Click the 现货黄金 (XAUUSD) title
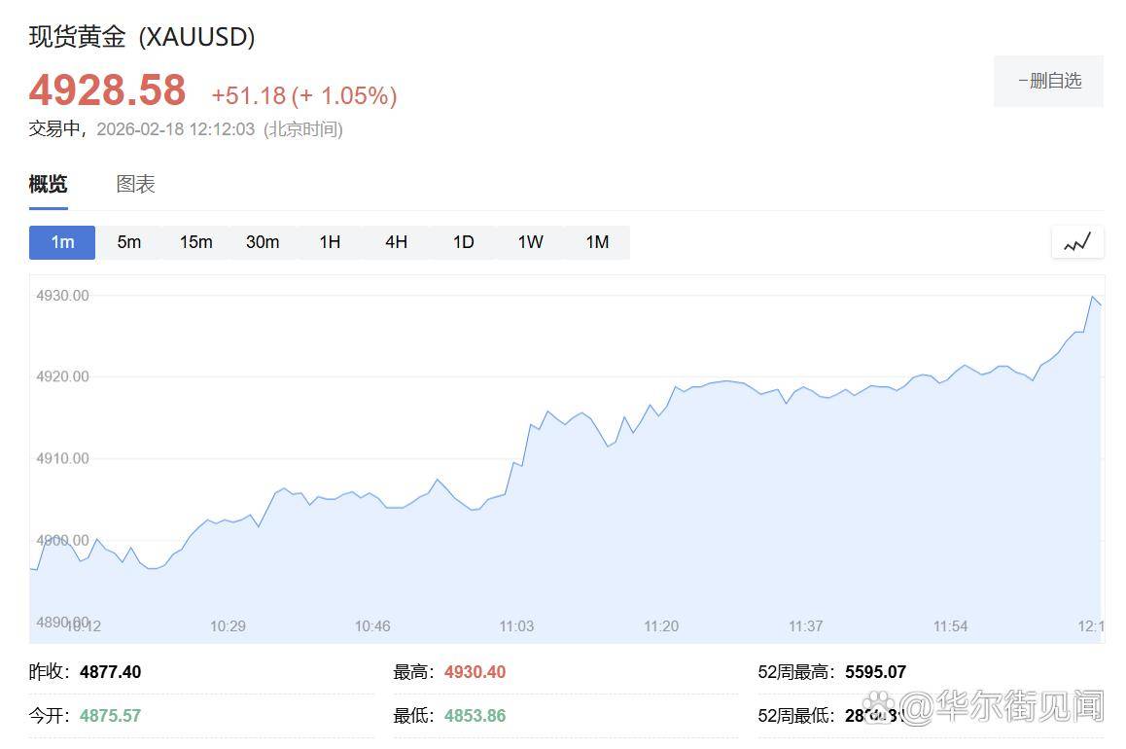 pyautogui.click(x=142, y=37)
